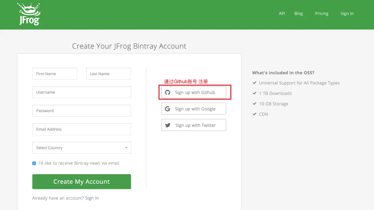Viewport: 374px width, 210px height.
Task: Click Sign In in top navigation
Action: [x=347, y=13]
